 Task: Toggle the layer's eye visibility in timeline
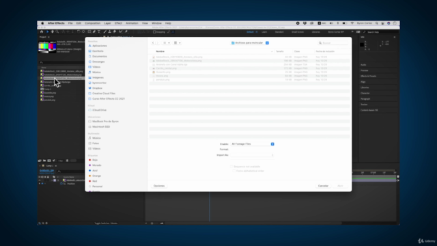click(x=40, y=180)
